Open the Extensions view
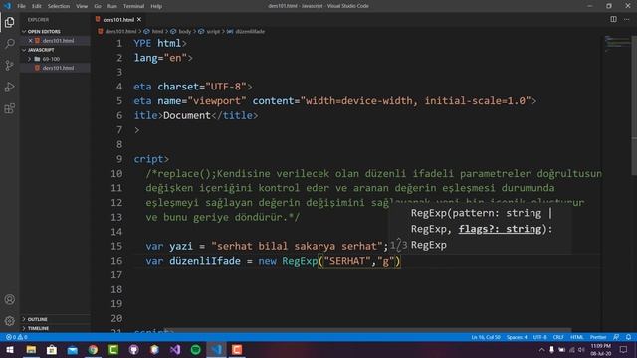 [9, 108]
